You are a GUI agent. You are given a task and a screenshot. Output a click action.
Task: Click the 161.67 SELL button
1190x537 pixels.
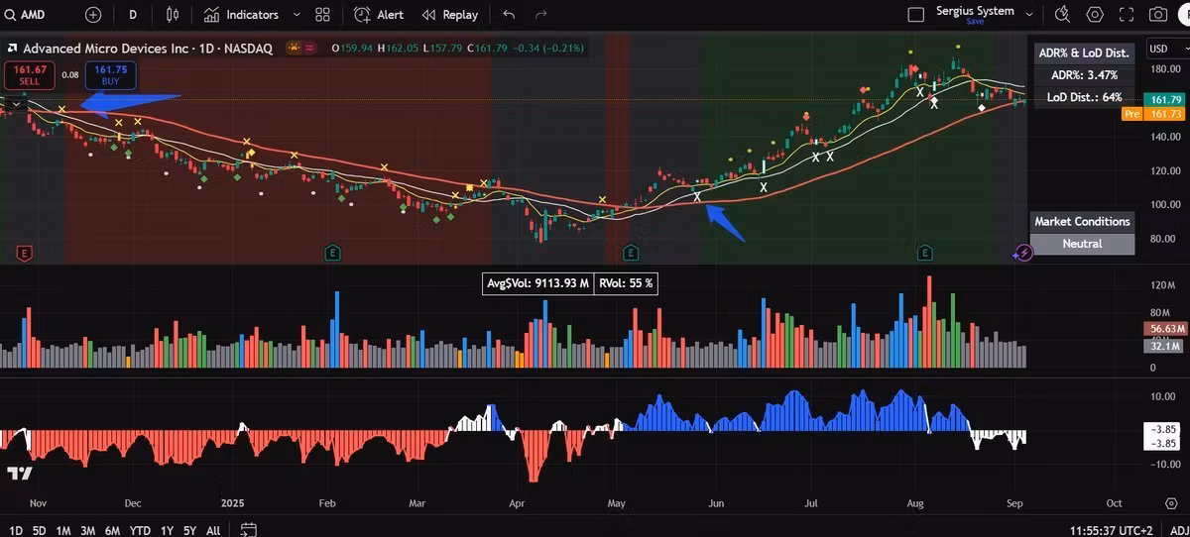29,74
